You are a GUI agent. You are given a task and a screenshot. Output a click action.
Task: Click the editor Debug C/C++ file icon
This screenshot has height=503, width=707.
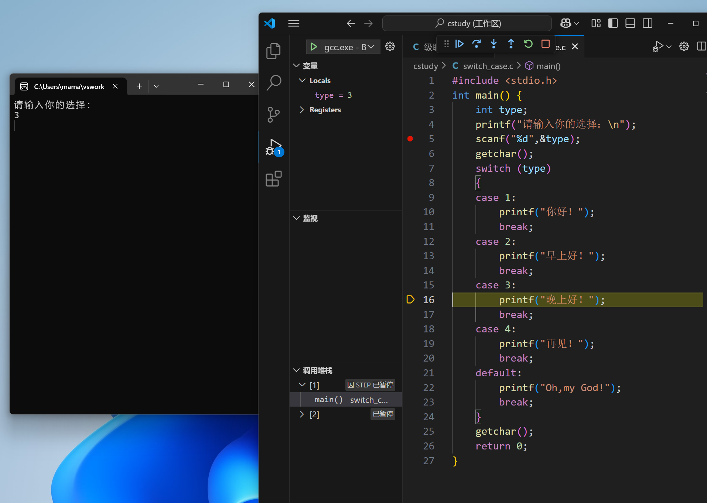[658, 47]
